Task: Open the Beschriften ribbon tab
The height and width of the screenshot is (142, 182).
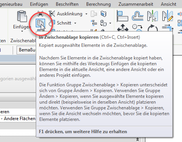Action: (67, 4)
